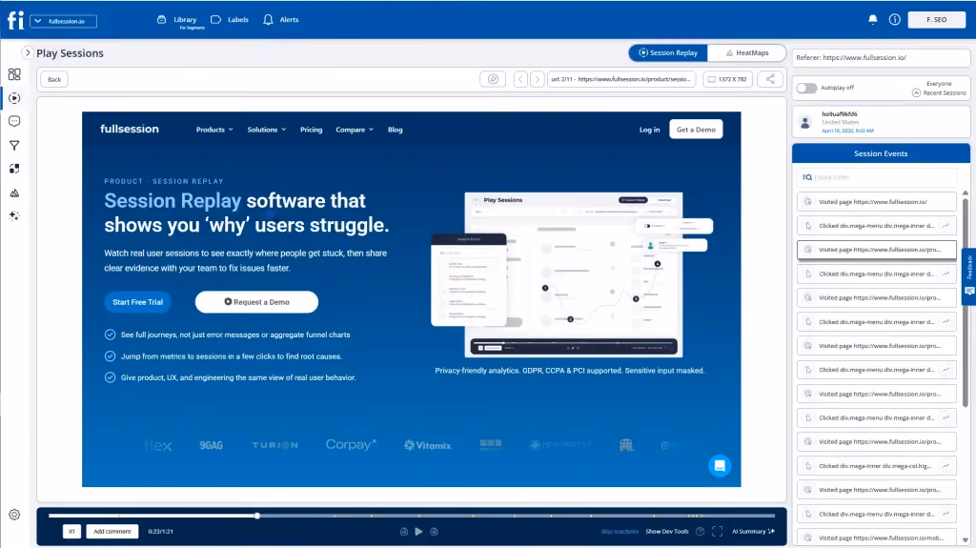The height and width of the screenshot is (548, 976).
Task: Click the Back button
Action: click(54, 80)
